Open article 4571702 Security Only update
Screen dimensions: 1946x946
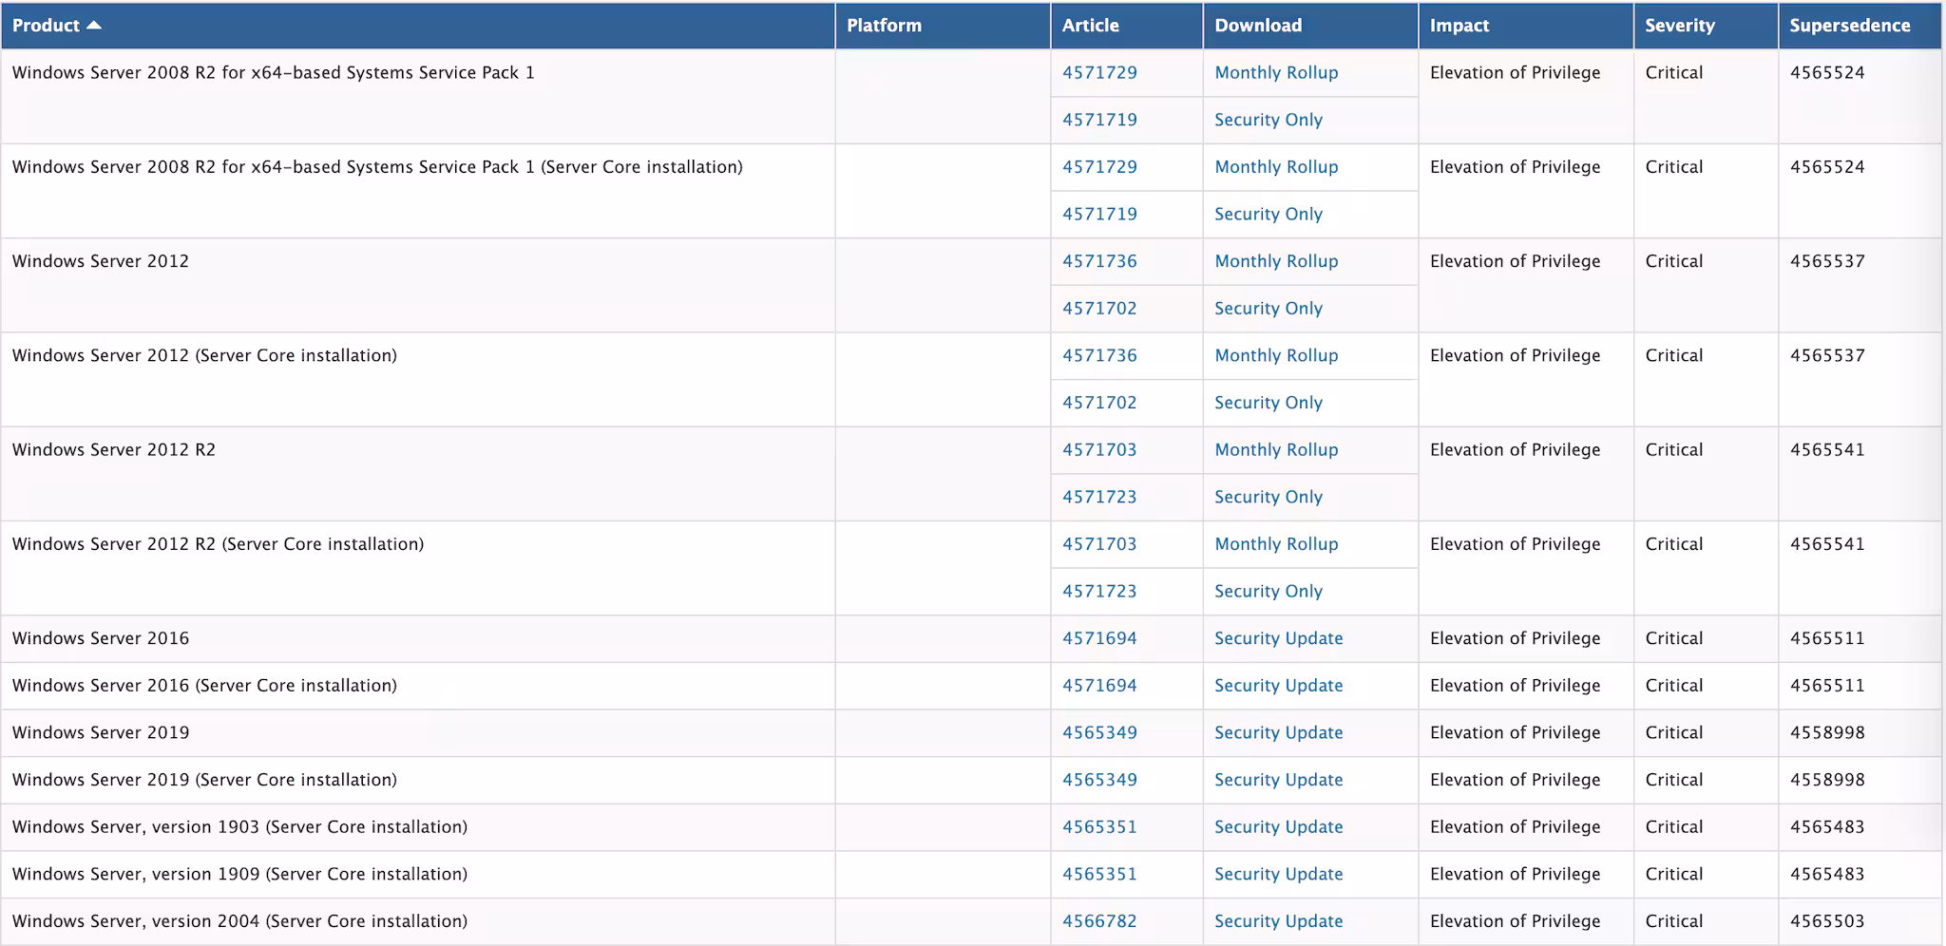tap(1099, 308)
